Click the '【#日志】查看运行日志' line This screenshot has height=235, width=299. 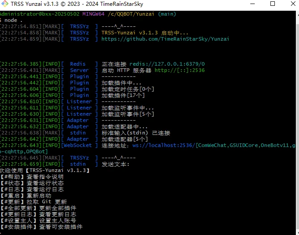tap(32, 189)
